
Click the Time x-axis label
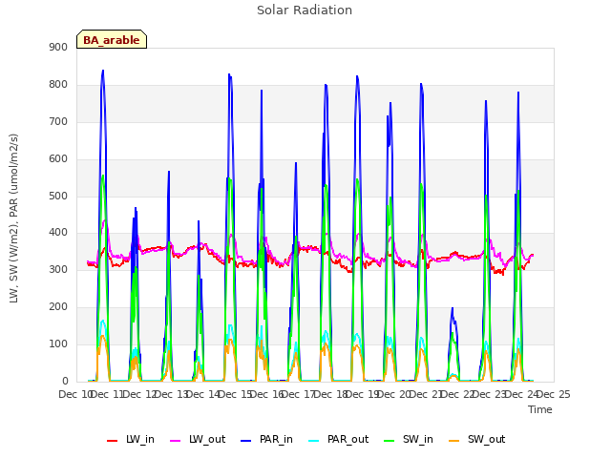(x=539, y=409)
